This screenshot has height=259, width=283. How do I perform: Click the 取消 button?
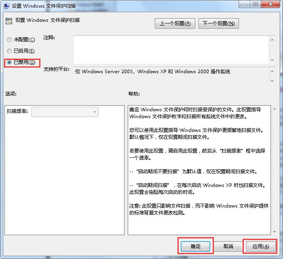pos(228,246)
